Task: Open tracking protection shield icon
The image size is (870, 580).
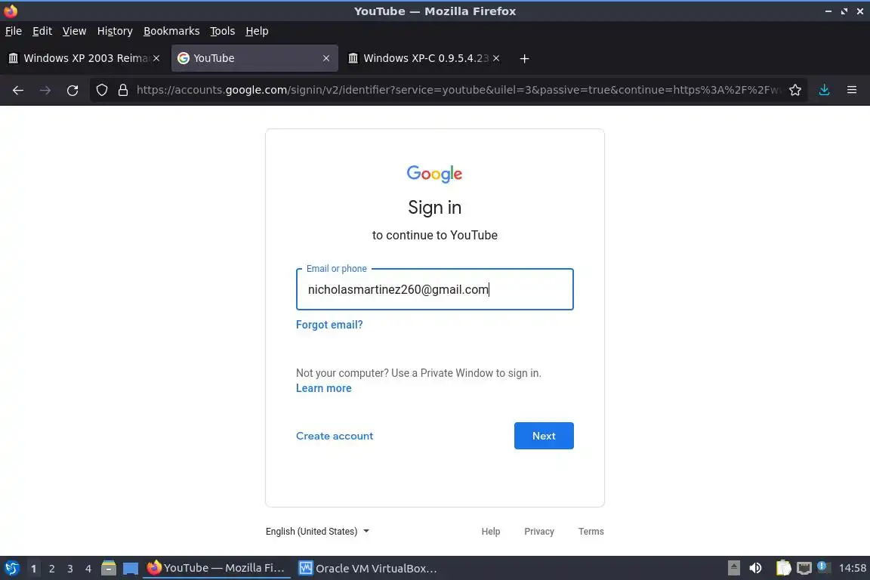Action: [x=101, y=90]
